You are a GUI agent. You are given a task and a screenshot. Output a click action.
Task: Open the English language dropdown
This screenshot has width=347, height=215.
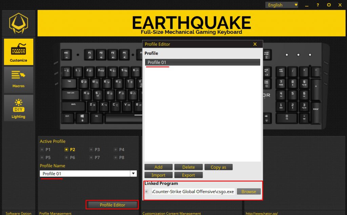coord(281,5)
